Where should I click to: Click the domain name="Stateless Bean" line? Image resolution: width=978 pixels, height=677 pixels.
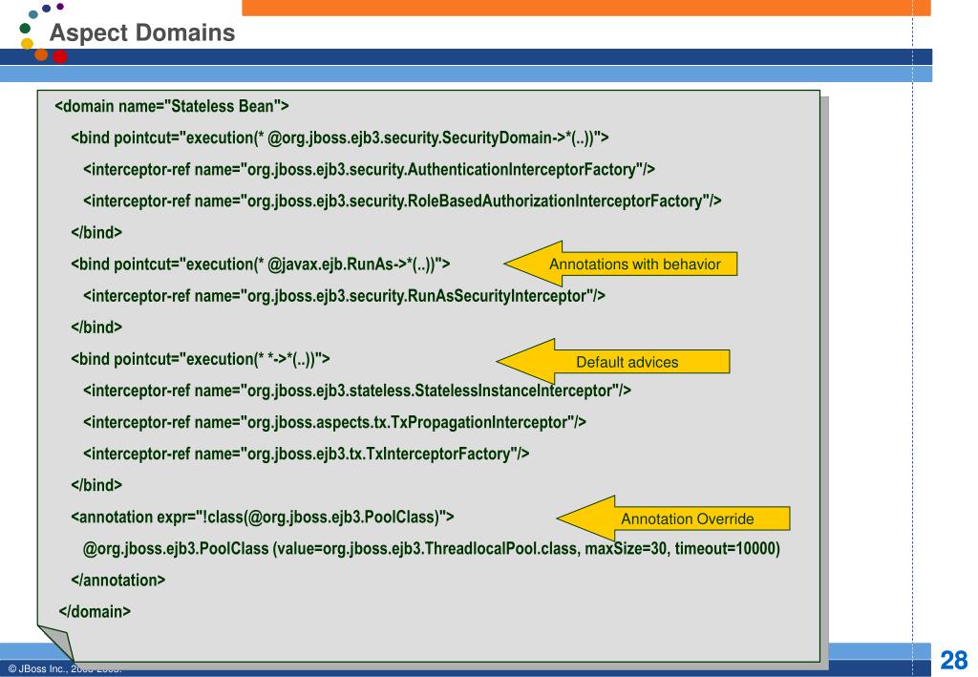pyautogui.click(x=172, y=106)
